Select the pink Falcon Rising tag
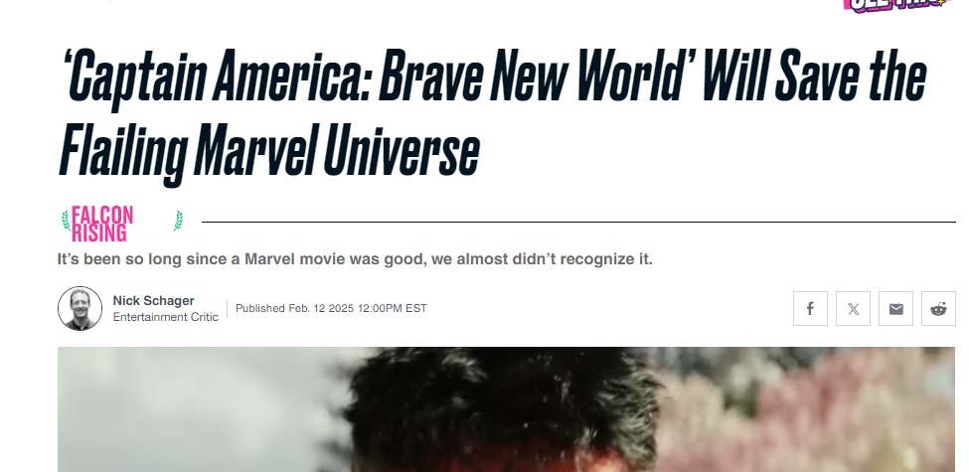The image size is (969, 472). tap(102, 224)
